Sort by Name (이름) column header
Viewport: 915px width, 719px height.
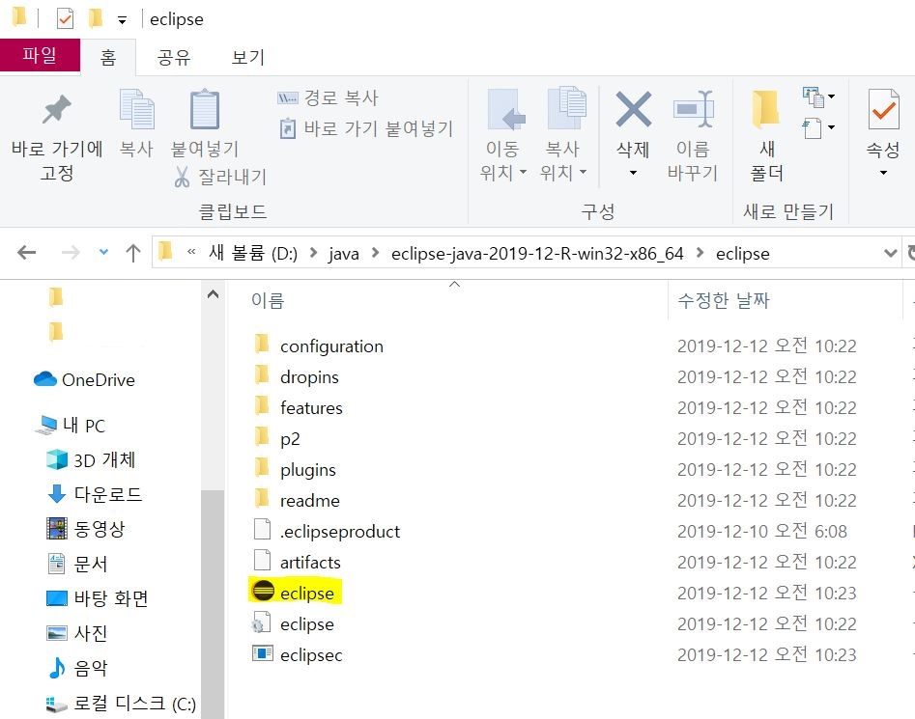click(268, 301)
